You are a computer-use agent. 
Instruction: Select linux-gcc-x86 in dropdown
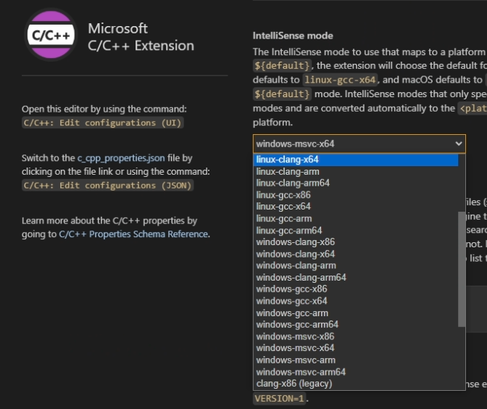pos(356,195)
